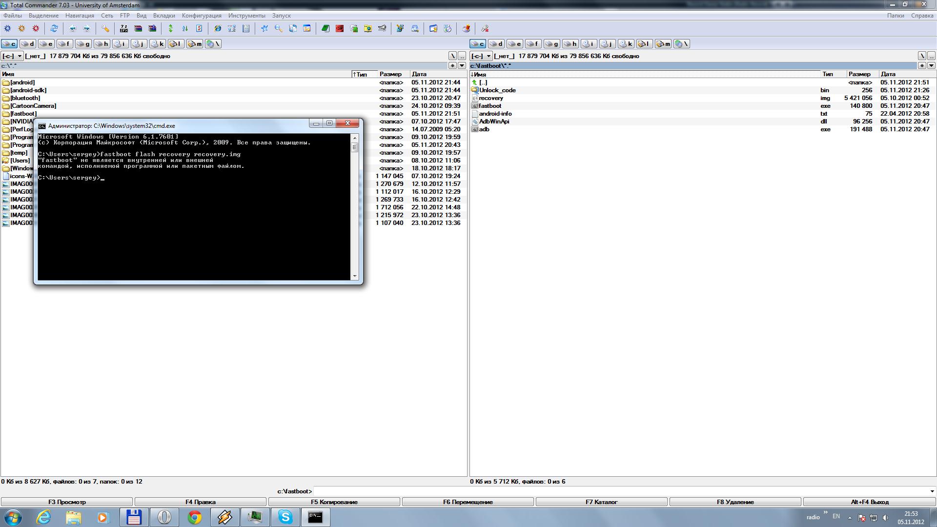Click the green up-down arrows icon

pos(171,29)
